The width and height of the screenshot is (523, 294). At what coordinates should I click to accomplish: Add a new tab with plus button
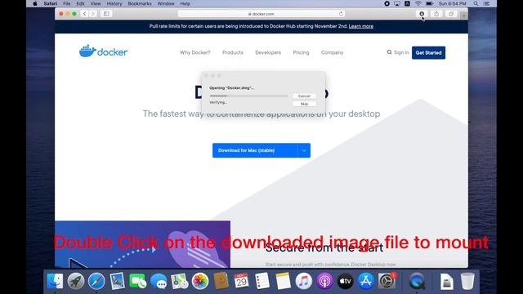(463, 15)
